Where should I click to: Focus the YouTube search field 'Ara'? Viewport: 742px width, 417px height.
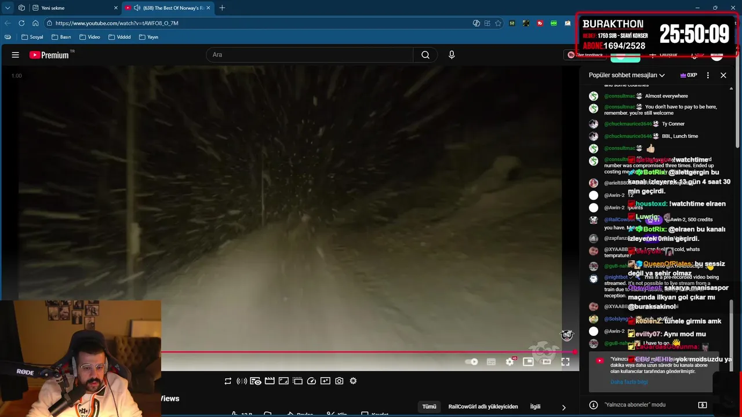tap(310, 55)
